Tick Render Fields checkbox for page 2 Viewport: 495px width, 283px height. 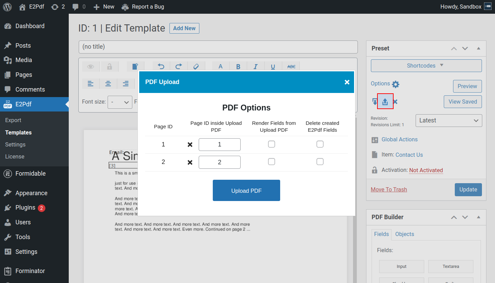(272, 161)
